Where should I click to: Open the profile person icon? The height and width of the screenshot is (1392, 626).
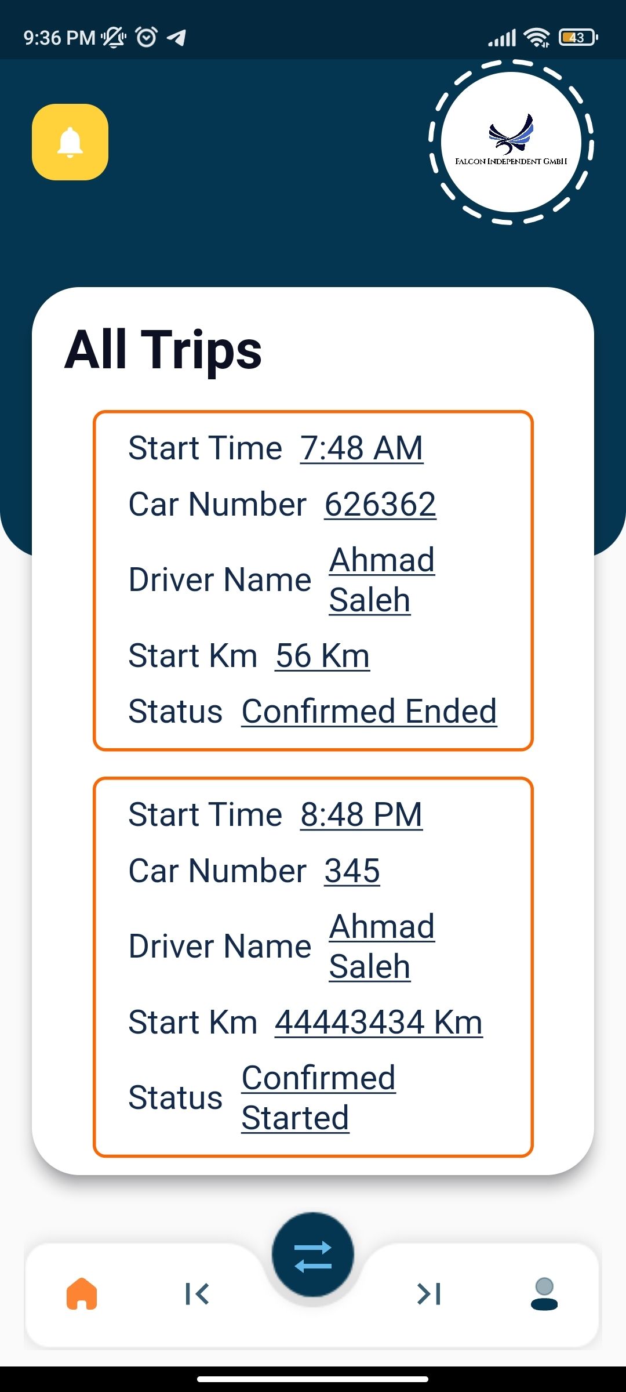(544, 1294)
